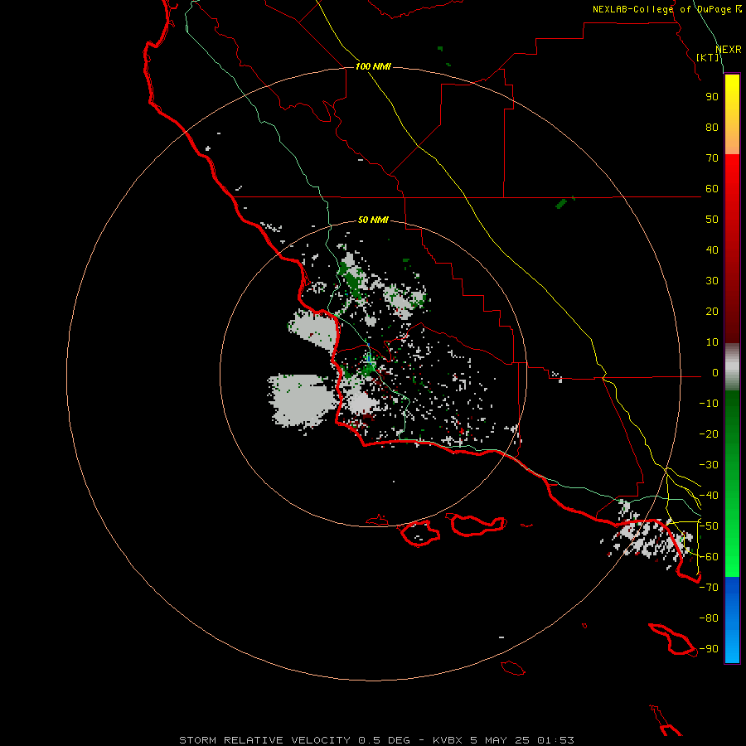
Task: Select the -70 value on velocity scale
Action: point(709,588)
